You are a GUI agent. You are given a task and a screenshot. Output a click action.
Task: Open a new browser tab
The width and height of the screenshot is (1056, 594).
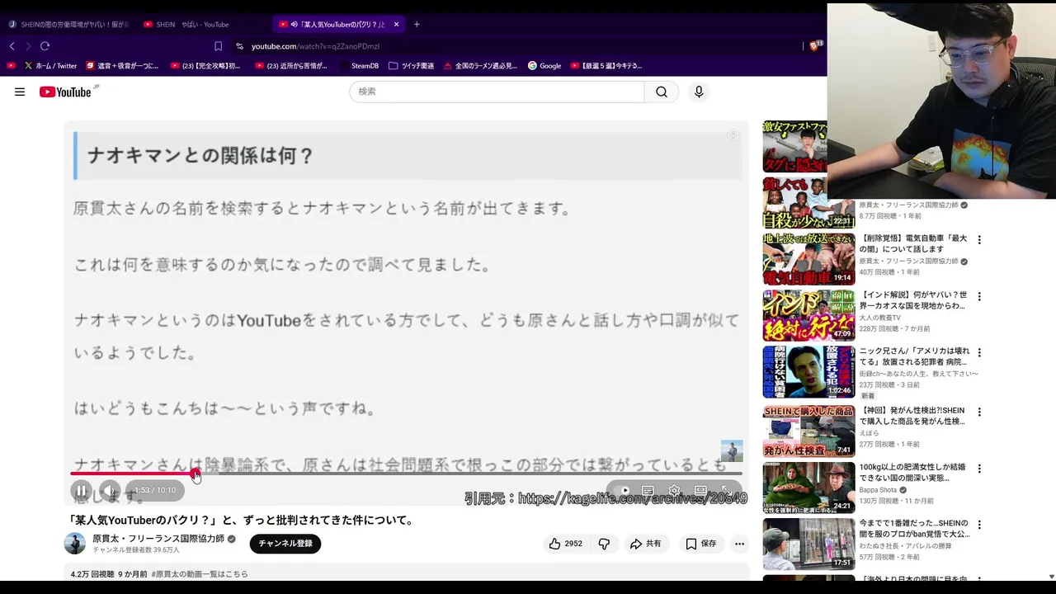point(417,24)
